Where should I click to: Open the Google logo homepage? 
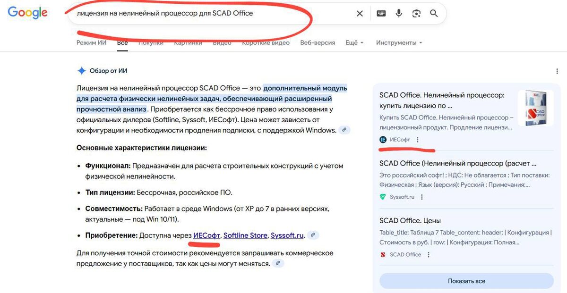(28, 13)
